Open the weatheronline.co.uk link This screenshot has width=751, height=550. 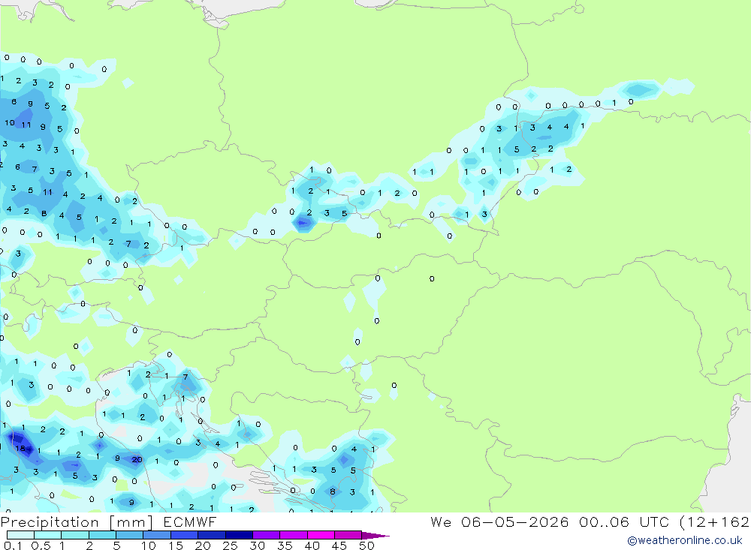(x=685, y=540)
